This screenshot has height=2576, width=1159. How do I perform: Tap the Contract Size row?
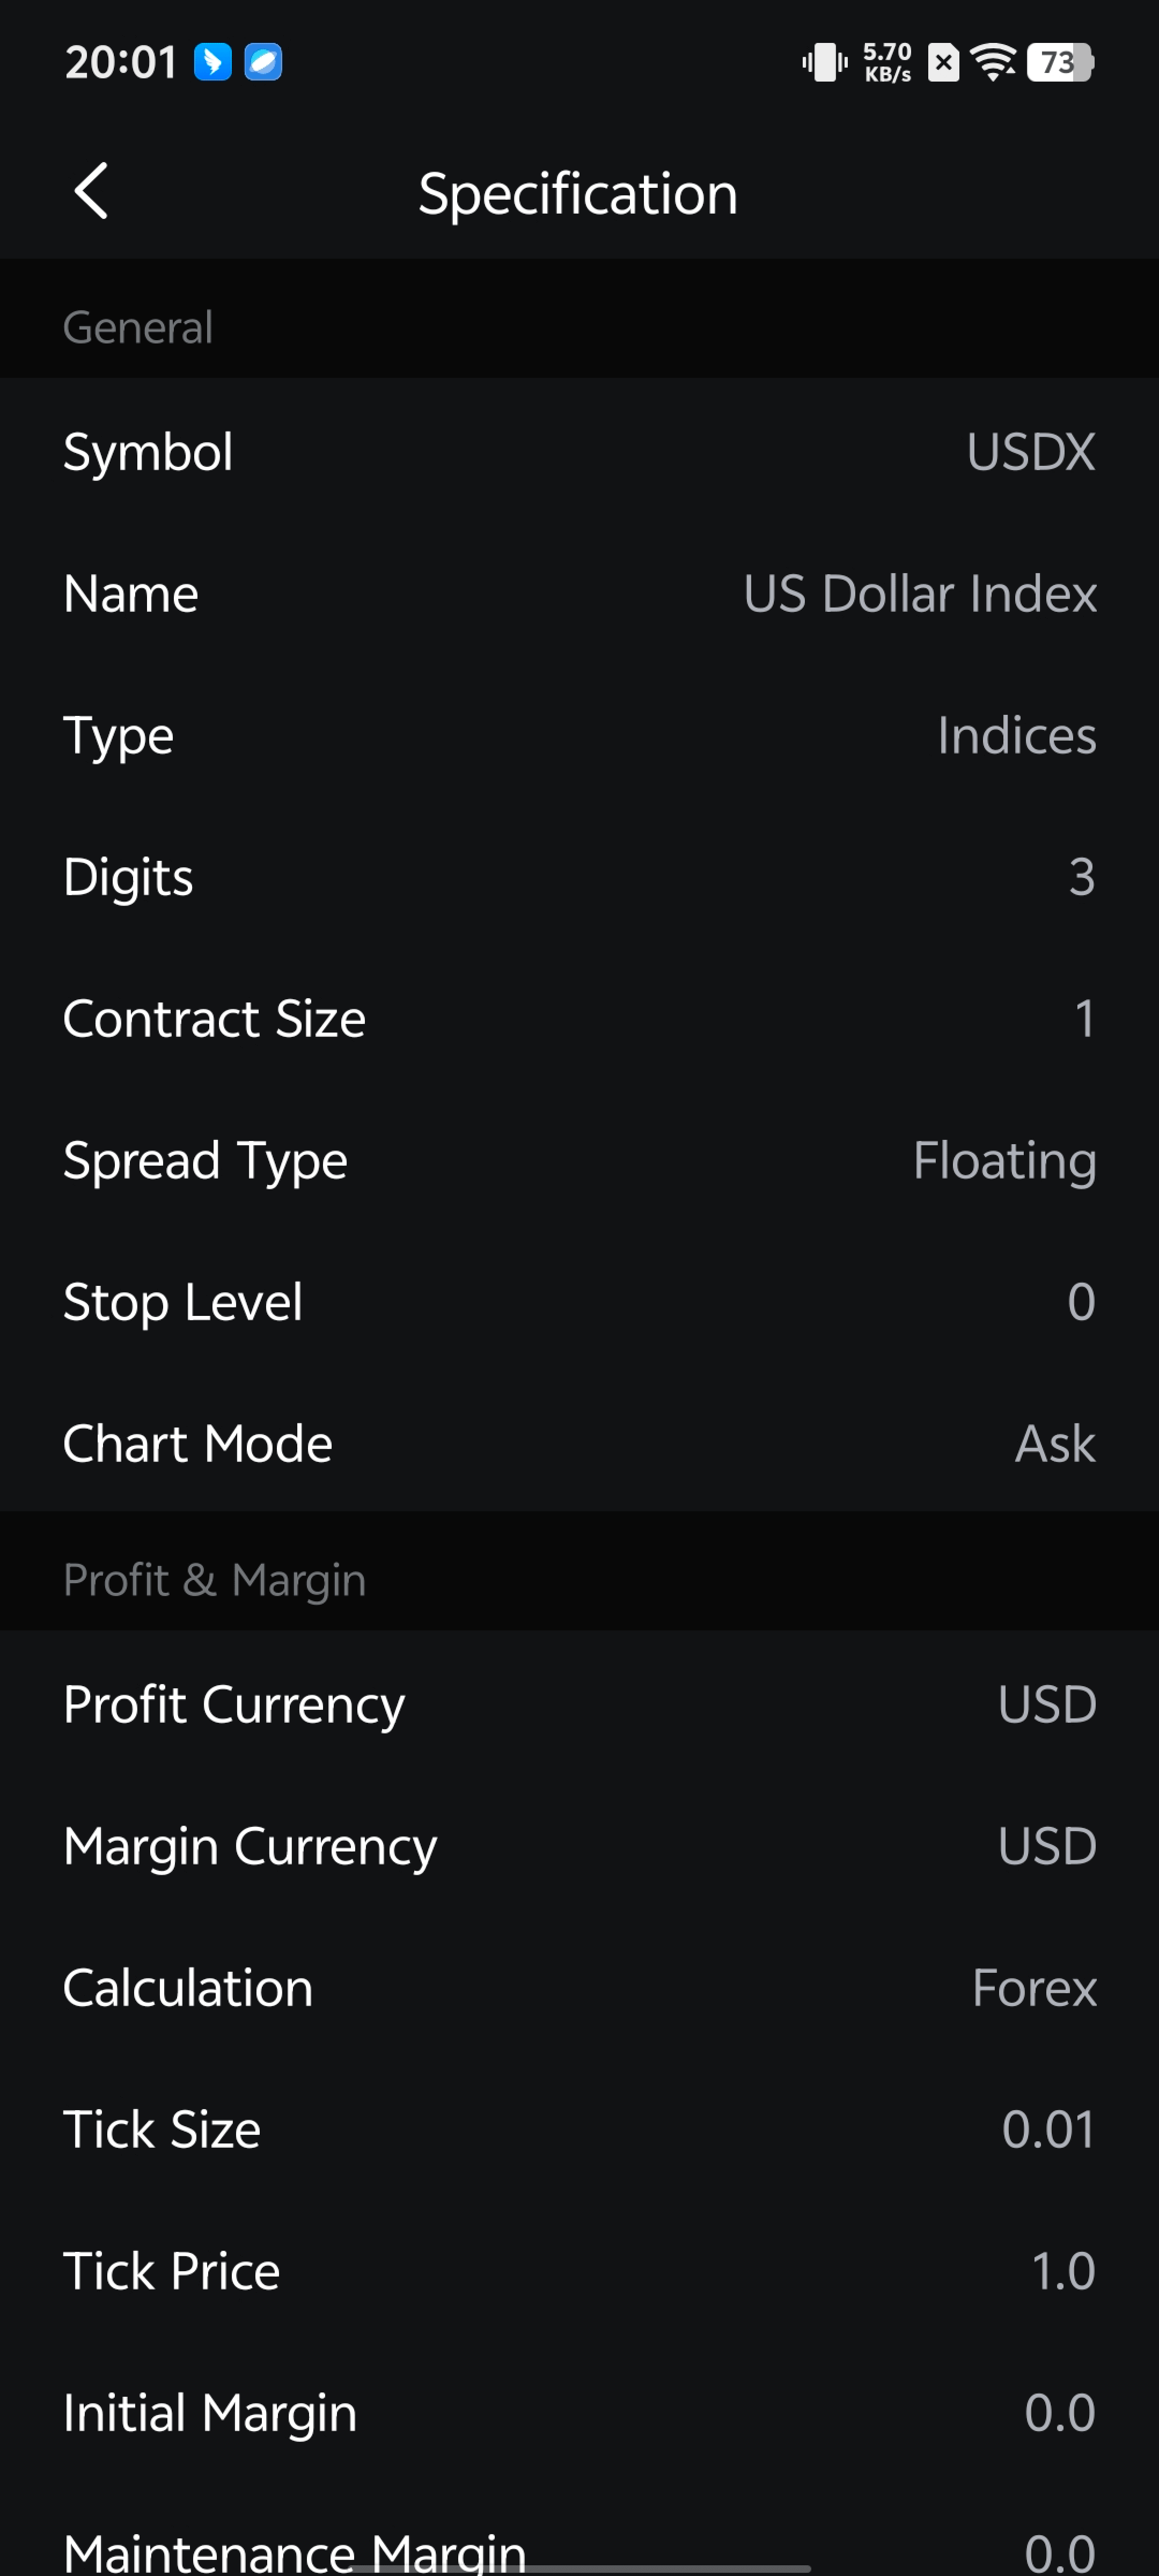point(579,1019)
